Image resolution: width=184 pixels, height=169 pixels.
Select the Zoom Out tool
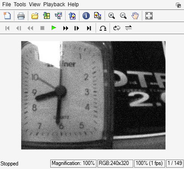[x=123, y=16]
